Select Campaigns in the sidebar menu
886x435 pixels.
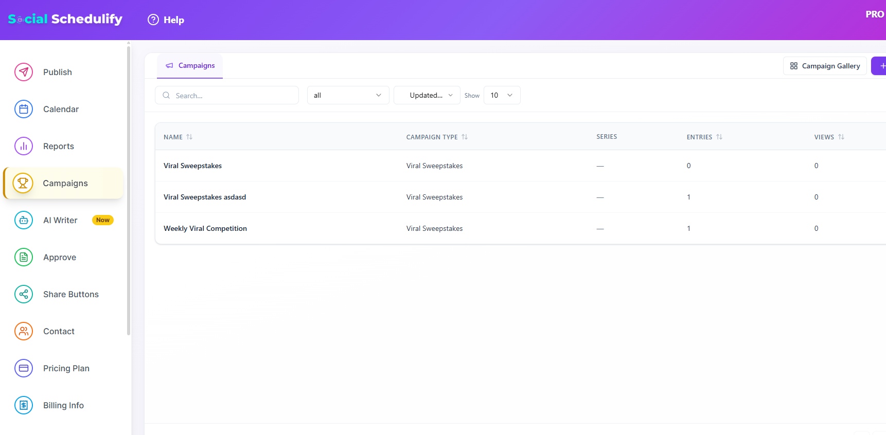(65, 183)
